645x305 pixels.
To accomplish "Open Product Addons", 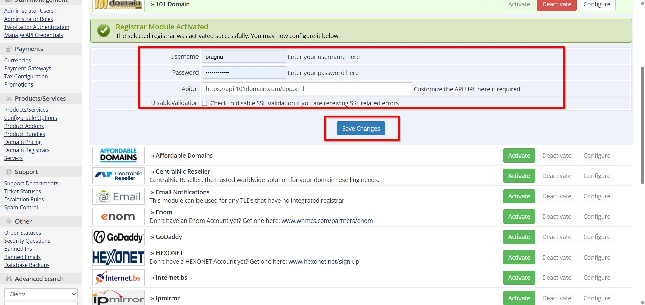I will [24, 126].
